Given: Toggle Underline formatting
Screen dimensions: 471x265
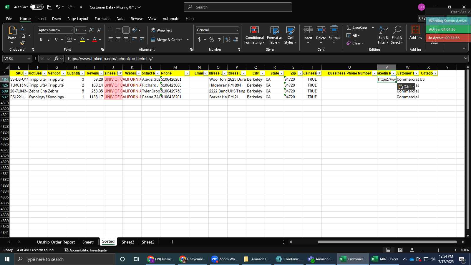Looking at the screenshot, I should tap(56, 39).
